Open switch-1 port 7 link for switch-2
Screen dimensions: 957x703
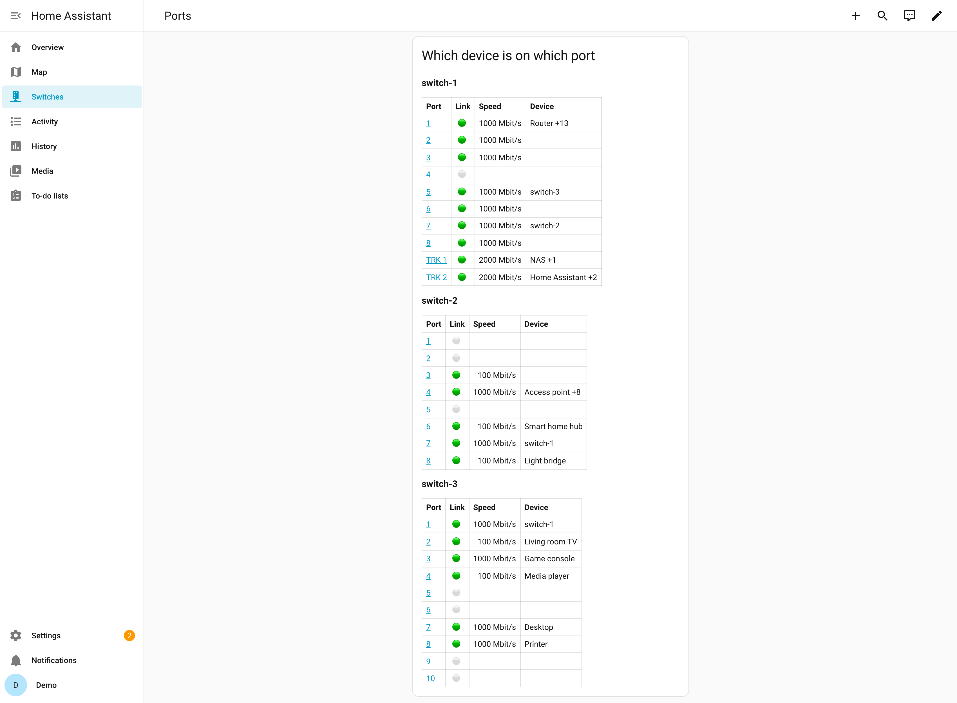(x=428, y=226)
